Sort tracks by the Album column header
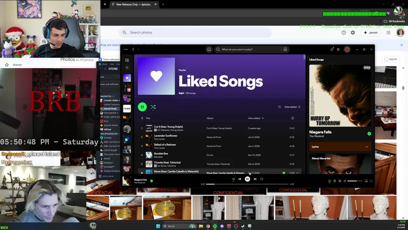This screenshot has height=230, width=408. [x=210, y=118]
